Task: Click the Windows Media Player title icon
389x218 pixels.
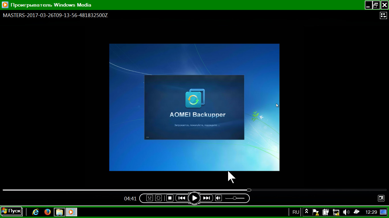Action: [x=5, y=5]
